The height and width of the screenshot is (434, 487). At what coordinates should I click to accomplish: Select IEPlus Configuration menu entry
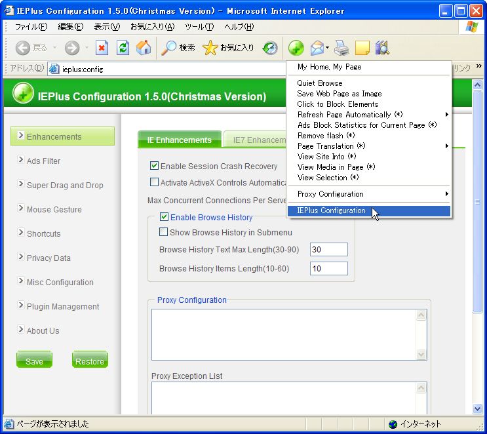point(369,210)
